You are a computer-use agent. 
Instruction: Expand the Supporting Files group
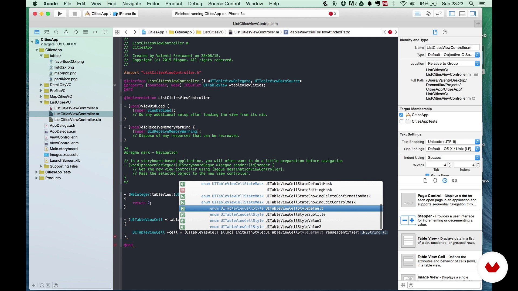tap(41, 166)
